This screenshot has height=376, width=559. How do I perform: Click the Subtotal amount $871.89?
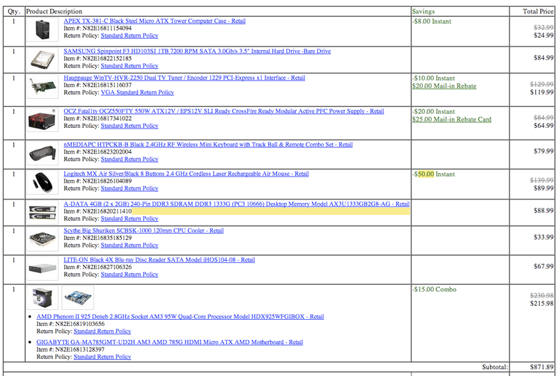[542, 367]
